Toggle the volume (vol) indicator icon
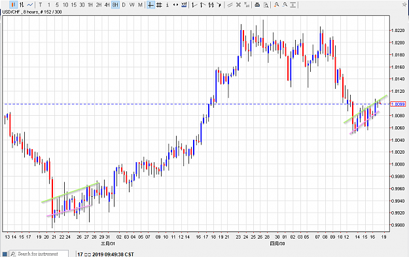The image size is (409, 257). pyautogui.click(x=184, y=5)
